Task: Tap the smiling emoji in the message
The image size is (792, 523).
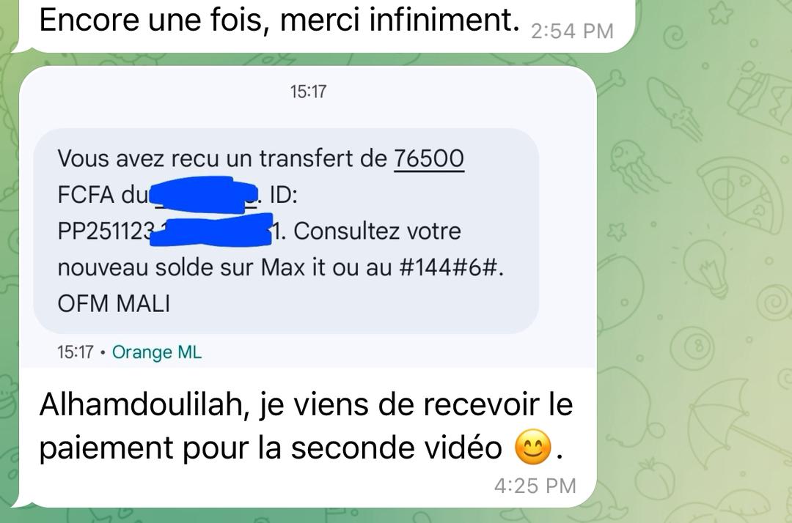Action: pos(532,448)
